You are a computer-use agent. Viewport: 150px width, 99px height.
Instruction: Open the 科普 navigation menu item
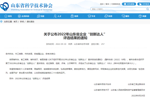(108, 16)
